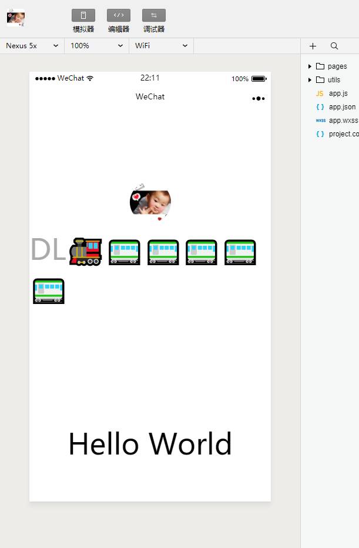
Task: Open the Nexus 5x device dropdown
Action: click(x=32, y=46)
